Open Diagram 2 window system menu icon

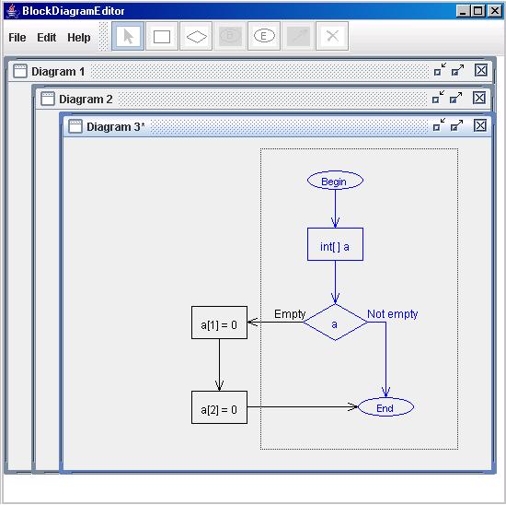pos(48,99)
